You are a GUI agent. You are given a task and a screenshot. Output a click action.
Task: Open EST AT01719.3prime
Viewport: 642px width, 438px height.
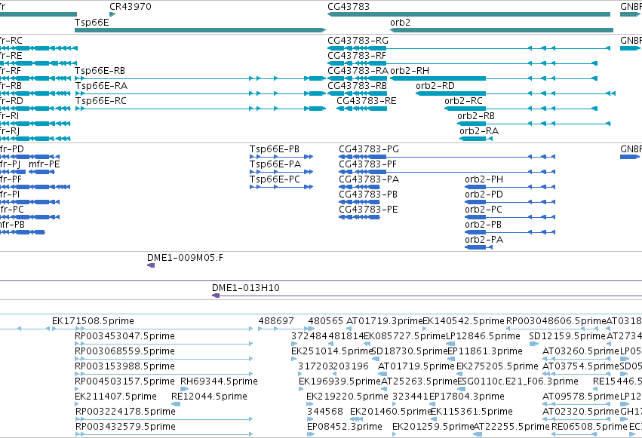click(384, 321)
